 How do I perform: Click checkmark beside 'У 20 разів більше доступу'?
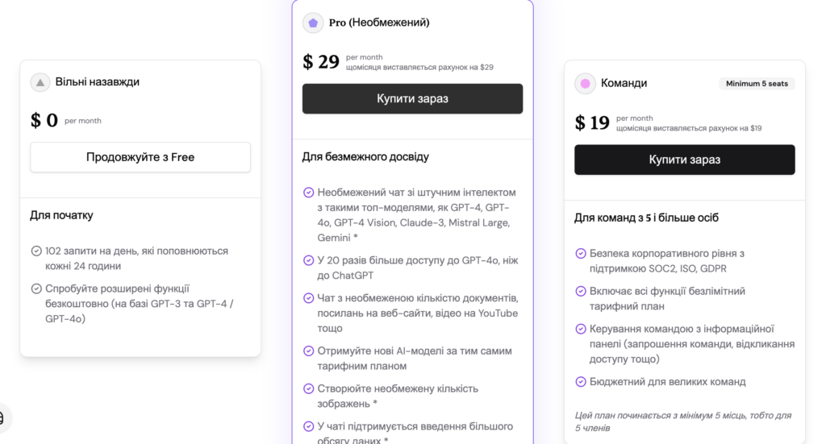coord(308,260)
